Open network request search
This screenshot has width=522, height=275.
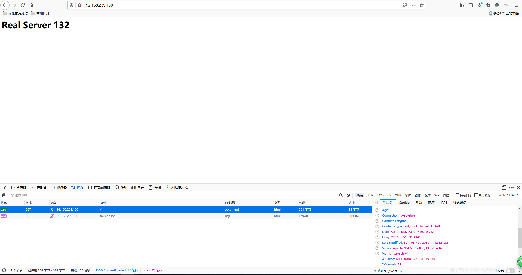341,195
